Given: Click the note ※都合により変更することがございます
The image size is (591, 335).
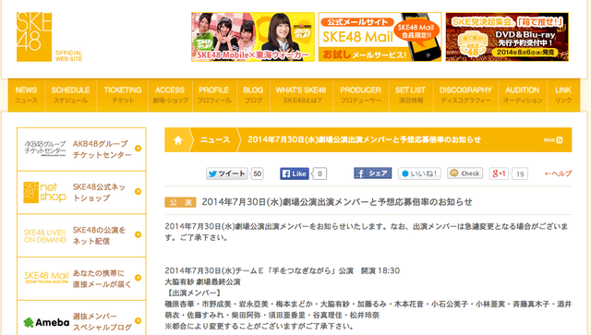Looking at the screenshot, I should coord(259,326).
